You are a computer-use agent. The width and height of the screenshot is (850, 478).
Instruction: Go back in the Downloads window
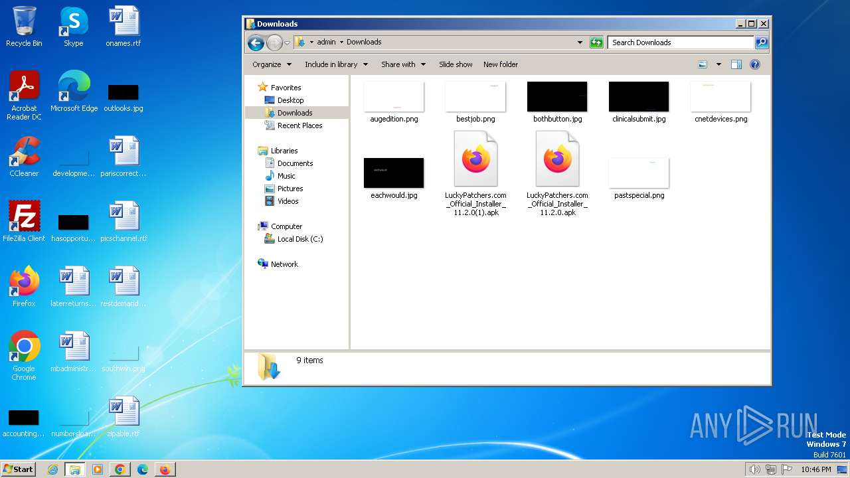click(256, 42)
